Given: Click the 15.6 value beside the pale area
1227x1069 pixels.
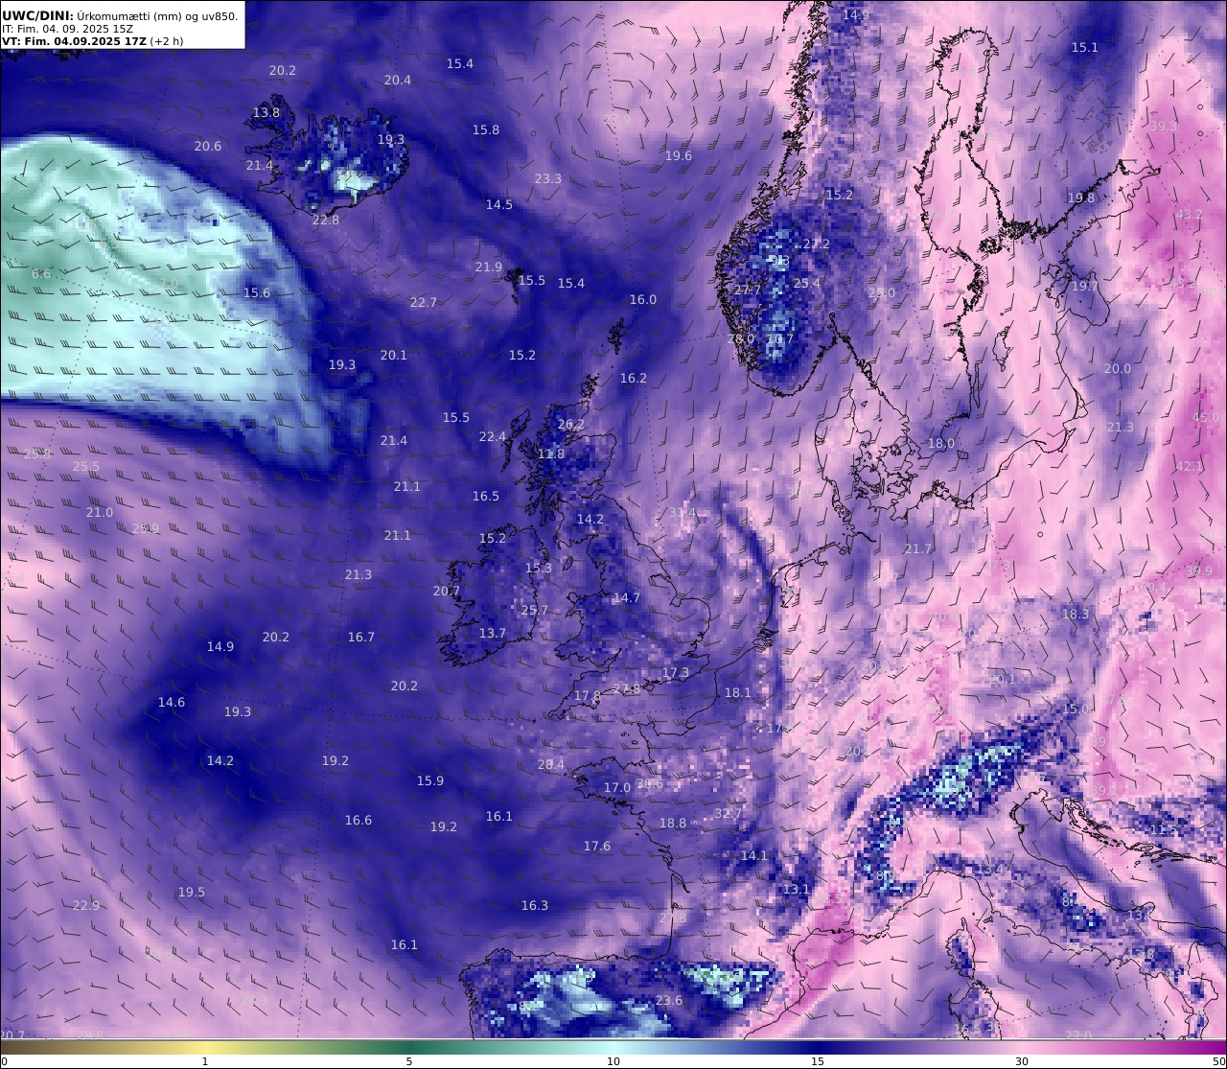Looking at the screenshot, I should (257, 293).
